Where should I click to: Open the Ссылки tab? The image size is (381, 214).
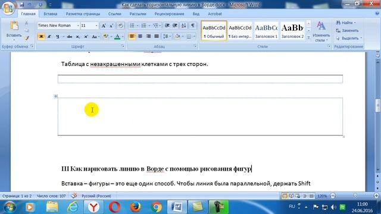[x=115, y=14]
